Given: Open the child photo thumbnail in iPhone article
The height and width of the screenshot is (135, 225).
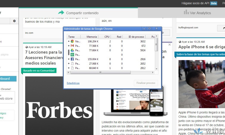Looking at the screenshot, I should [x=202, y=84].
